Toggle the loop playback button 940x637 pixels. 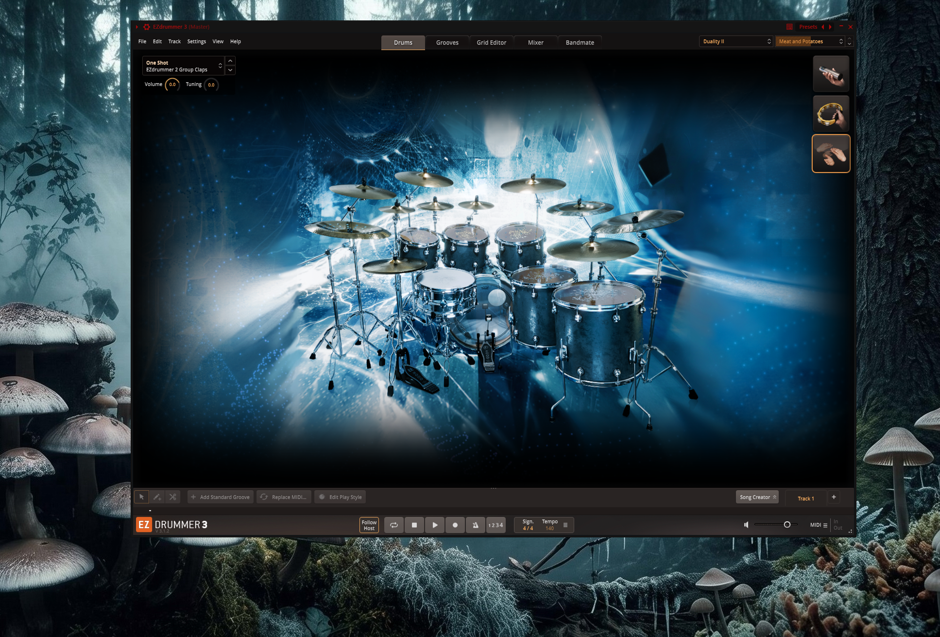click(394, 525)
